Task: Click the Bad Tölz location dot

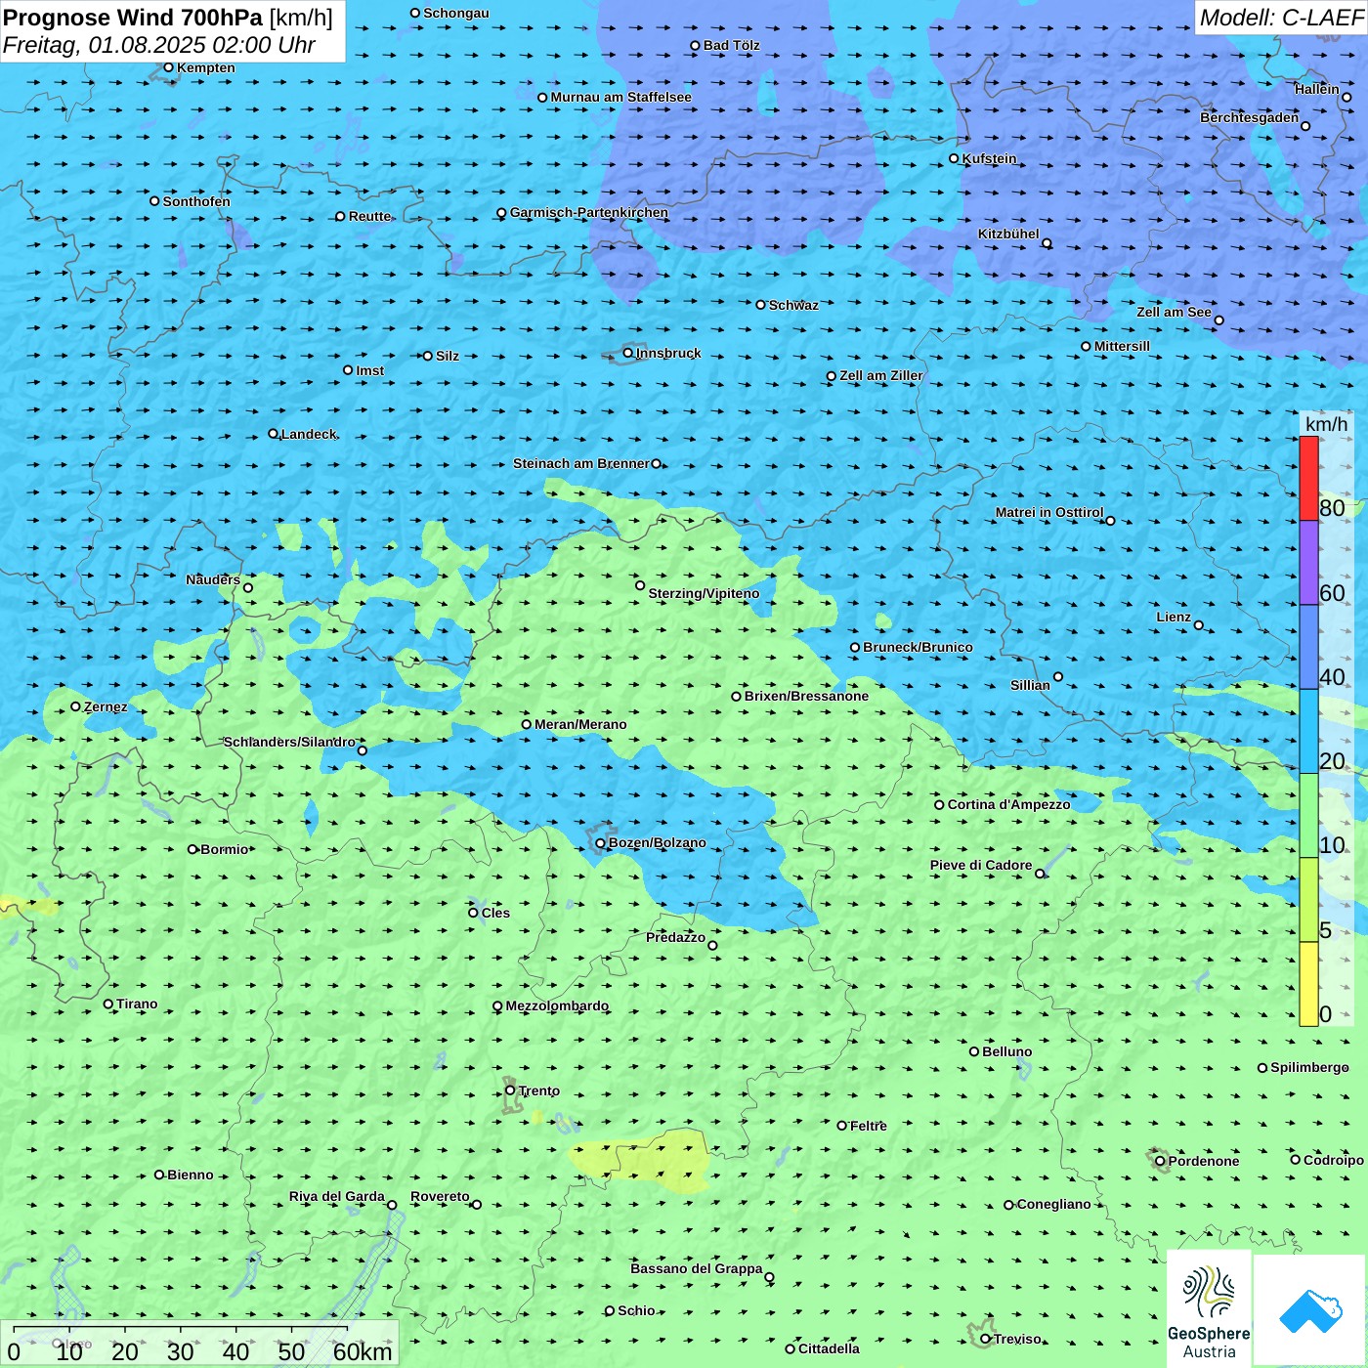Action: (x=695, y=45)
